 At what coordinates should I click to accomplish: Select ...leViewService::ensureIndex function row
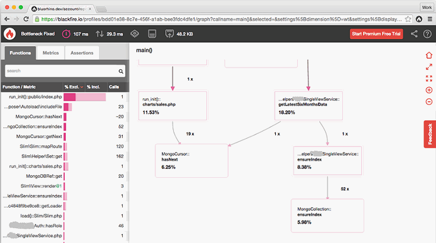click(65, 196)
